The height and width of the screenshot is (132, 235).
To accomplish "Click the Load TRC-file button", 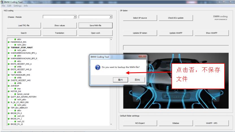I will 24,25.
